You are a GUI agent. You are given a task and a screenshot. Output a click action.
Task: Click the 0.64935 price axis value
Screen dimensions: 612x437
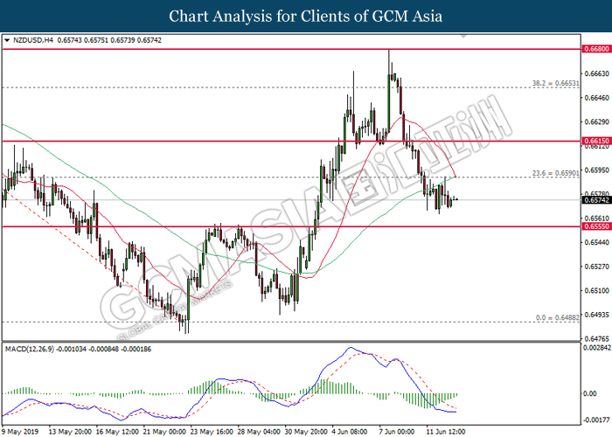596,315
